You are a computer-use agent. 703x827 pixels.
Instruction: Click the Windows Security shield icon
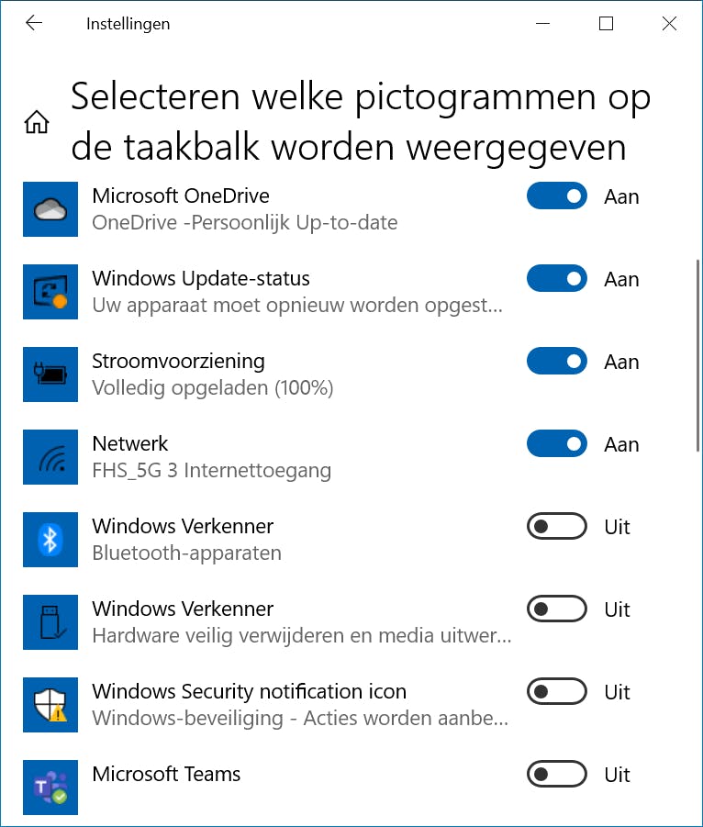coord(50,705)
